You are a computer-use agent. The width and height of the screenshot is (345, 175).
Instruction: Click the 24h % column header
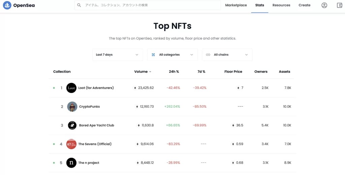click(174, 71)
